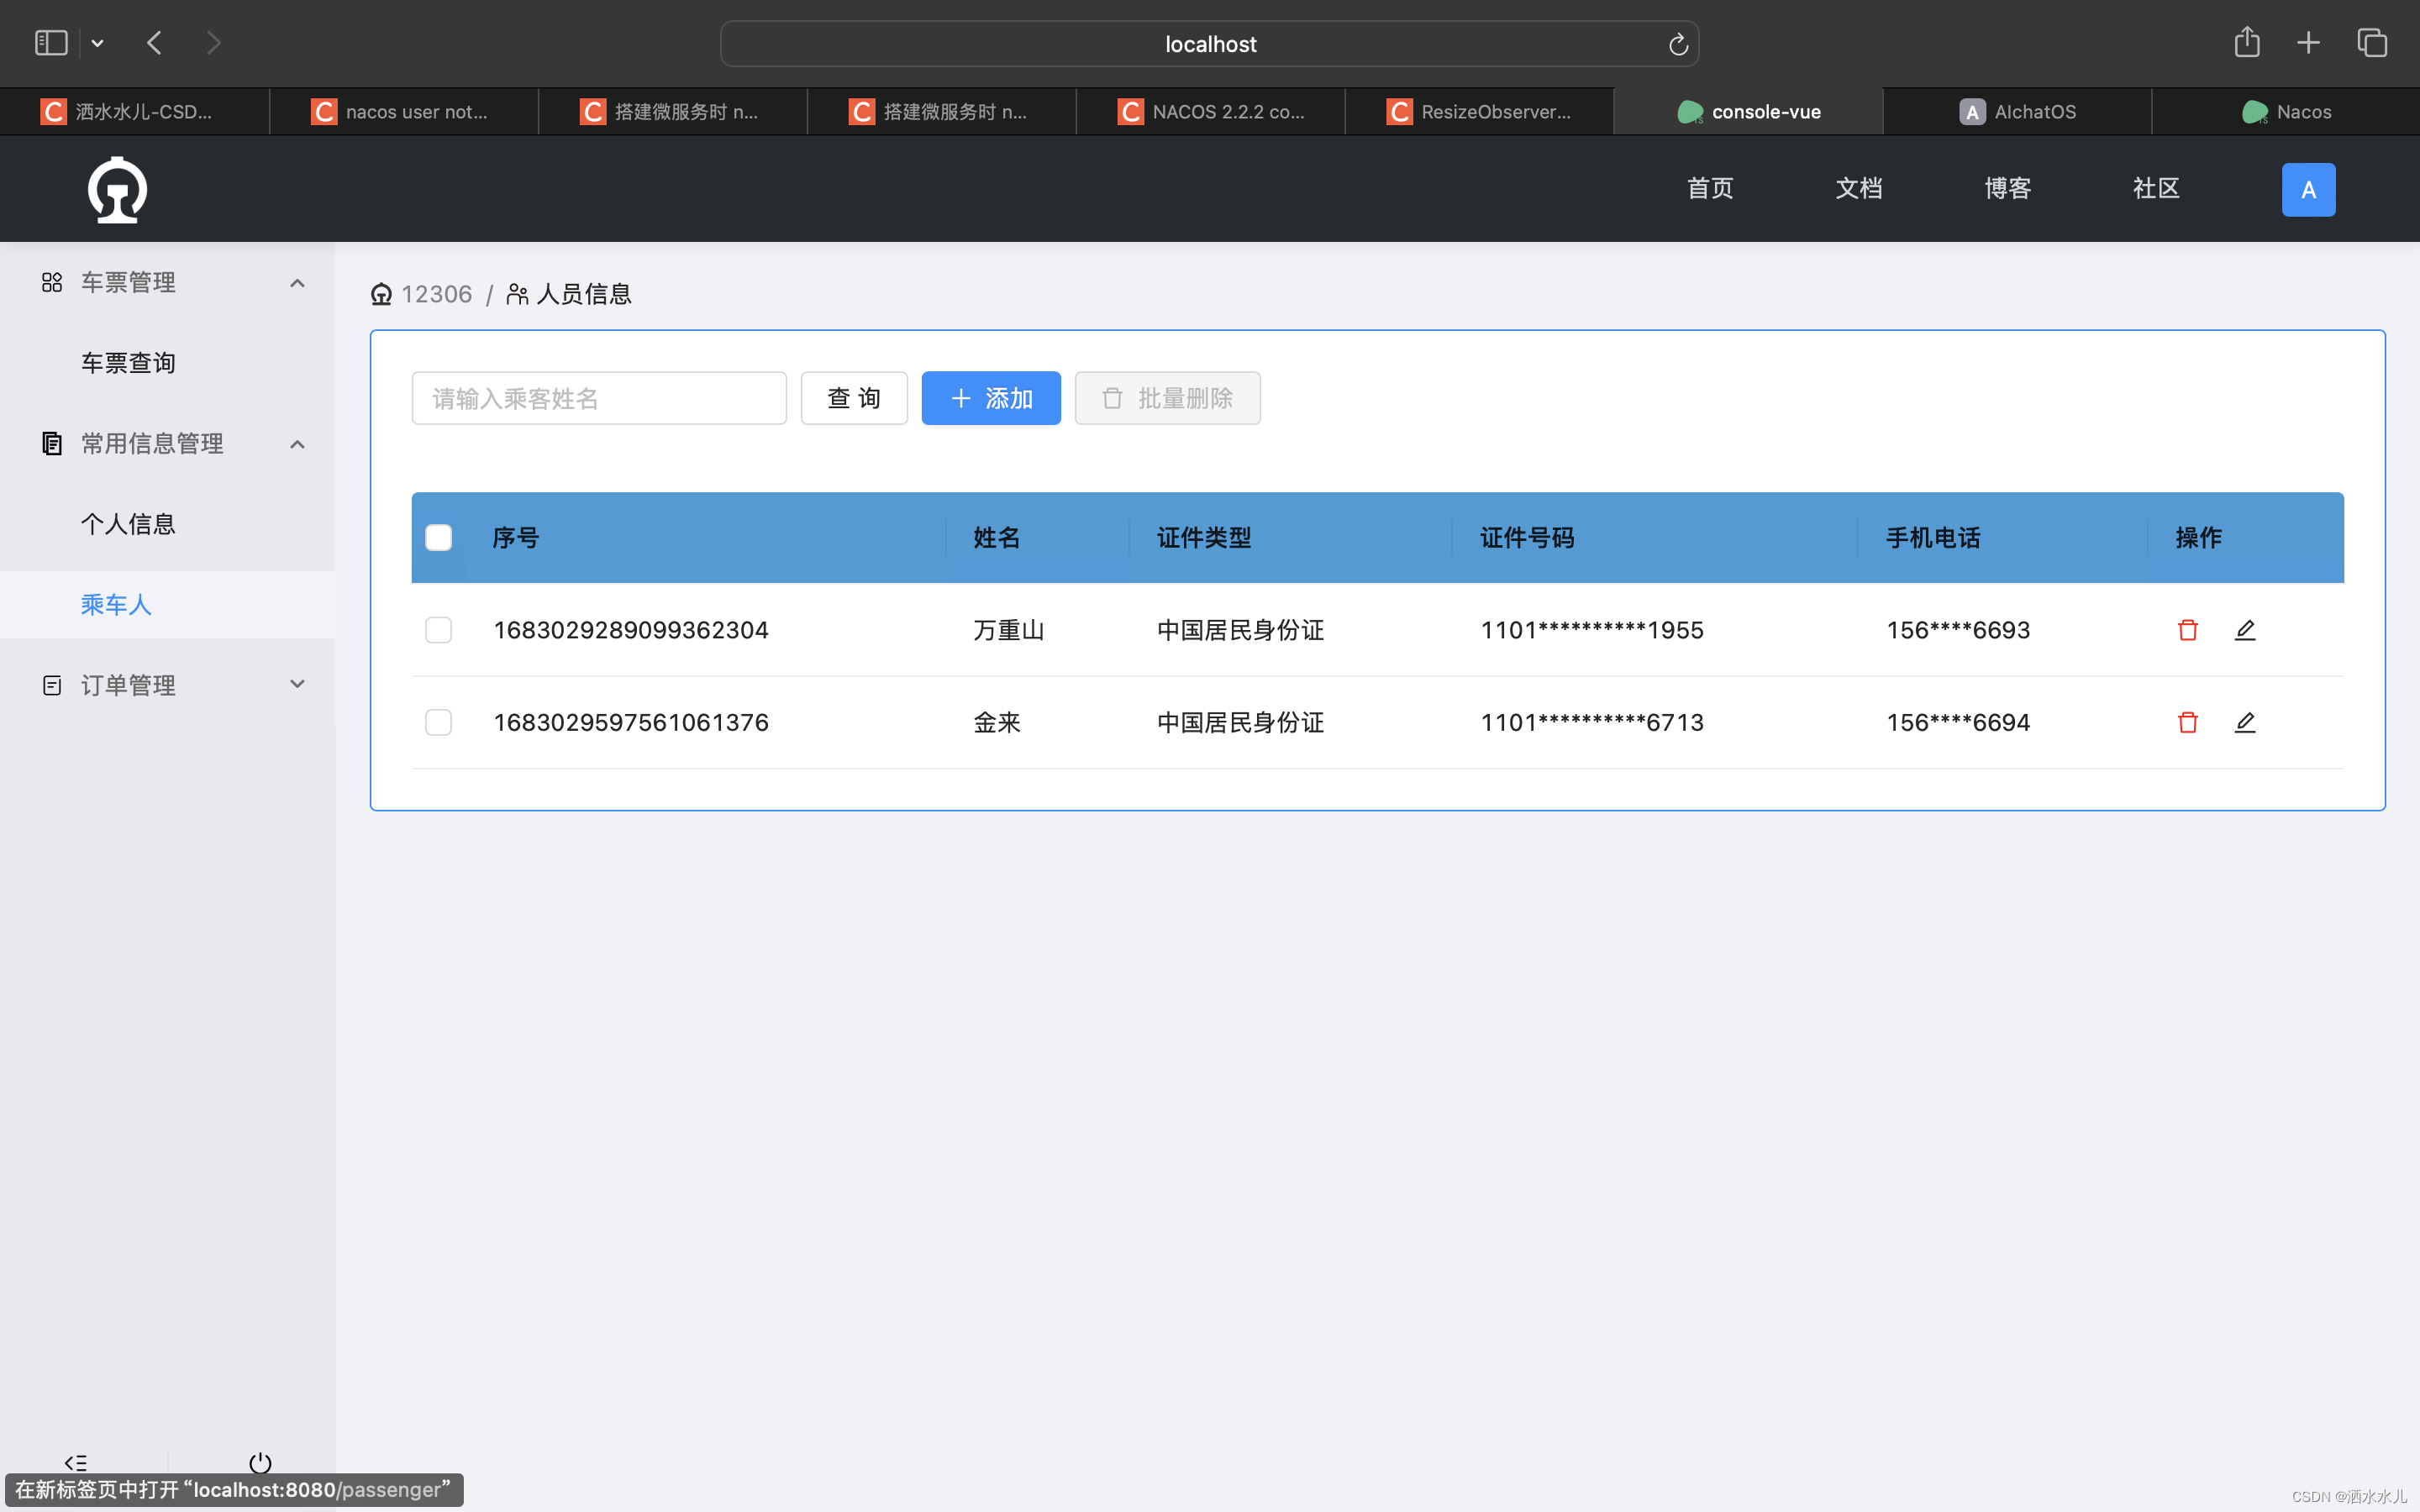
Task: Edit the 万重山 passenger entry
Action: tap(2244, 630)
